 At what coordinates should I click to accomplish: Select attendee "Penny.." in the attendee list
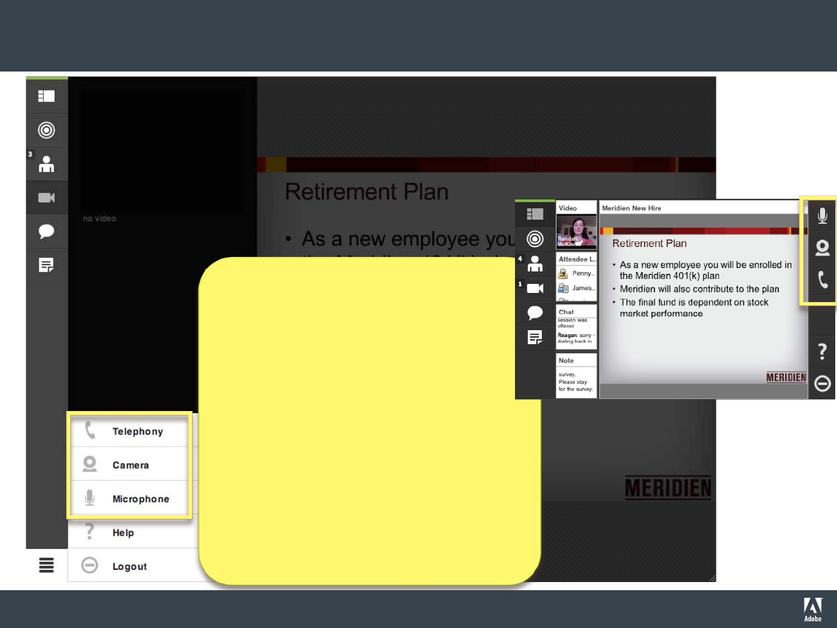577,273
